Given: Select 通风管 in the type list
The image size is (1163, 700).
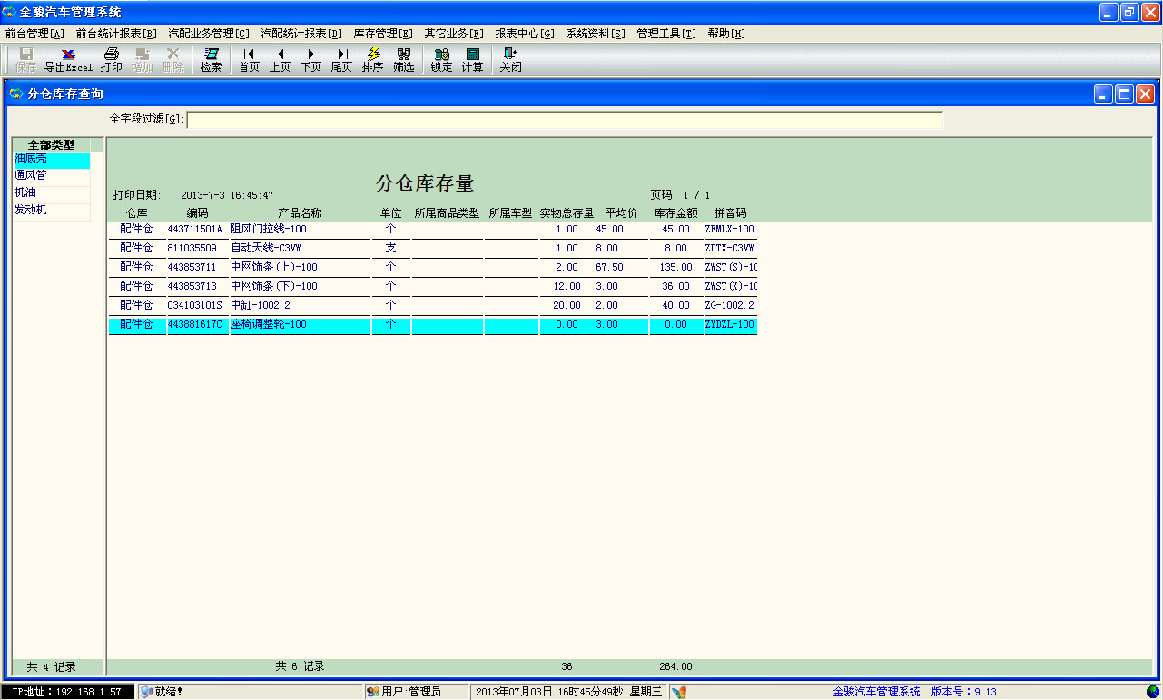Looking at the screenshot, I should click(51, 176).
